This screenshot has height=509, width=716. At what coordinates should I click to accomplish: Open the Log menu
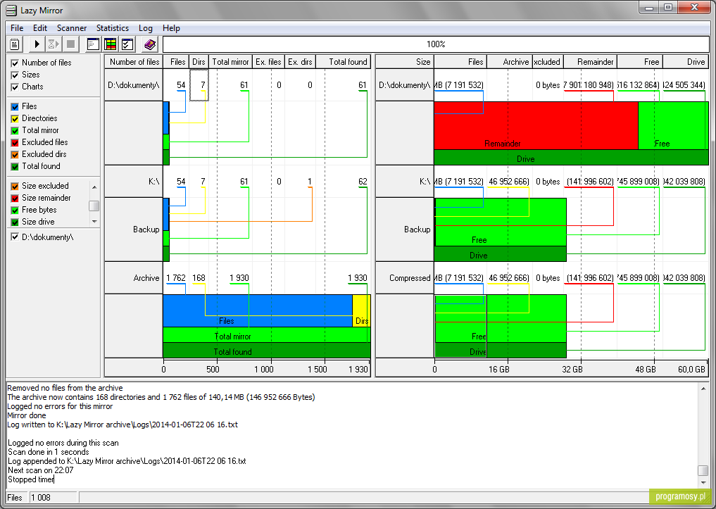(x=146, y=28)
